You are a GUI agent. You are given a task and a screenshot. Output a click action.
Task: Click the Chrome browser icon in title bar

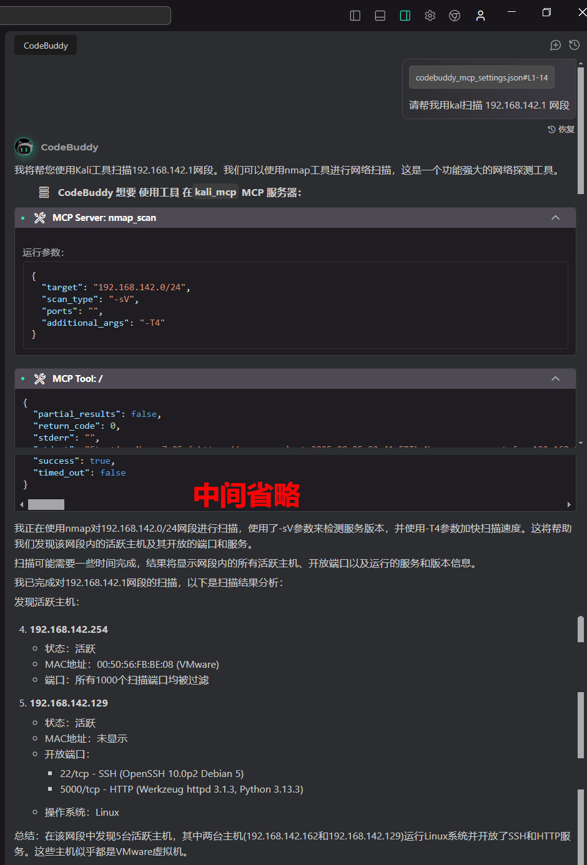tap(455, 16)
